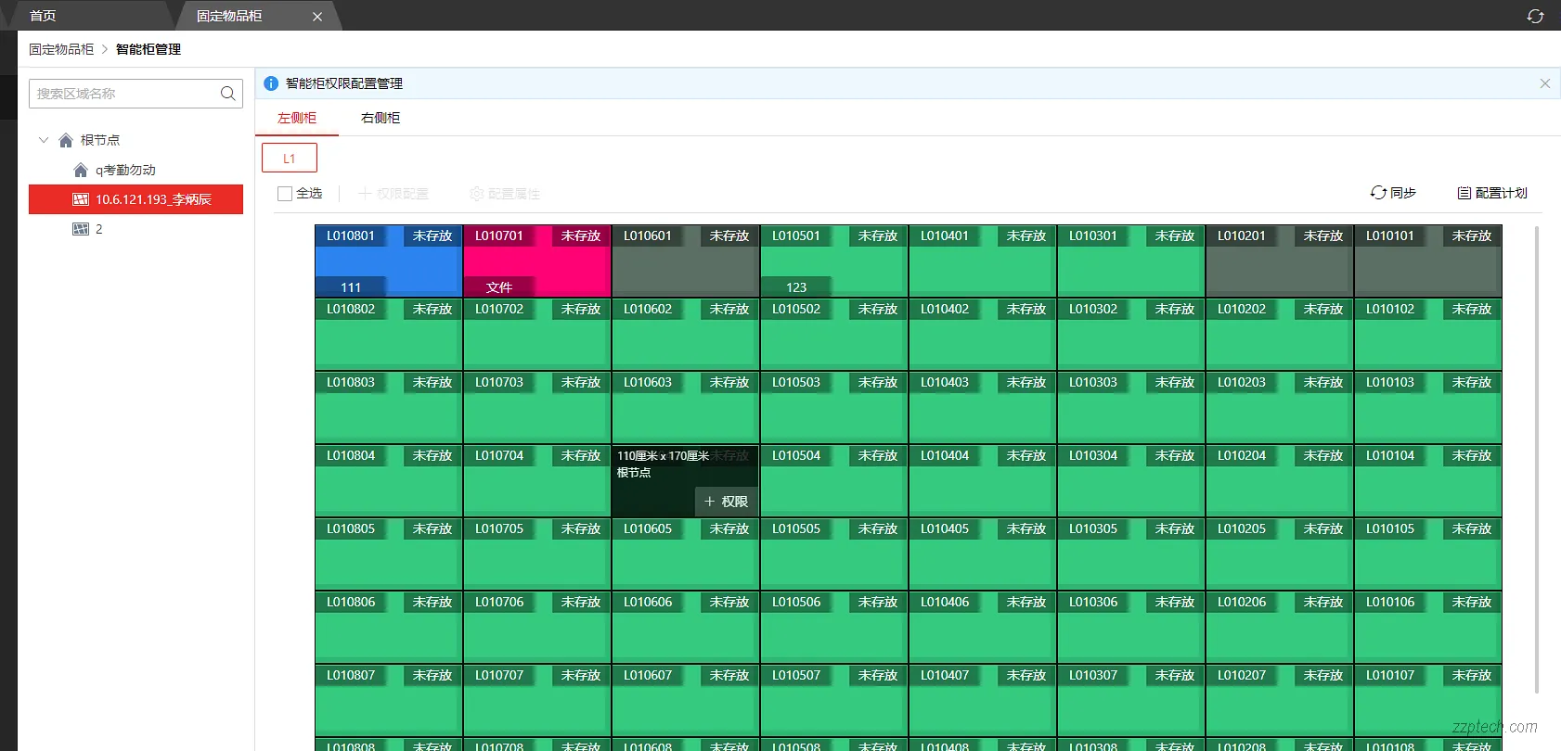
Task: Switch to the 左侧柜 tab
Action: (x=297, y=118)
